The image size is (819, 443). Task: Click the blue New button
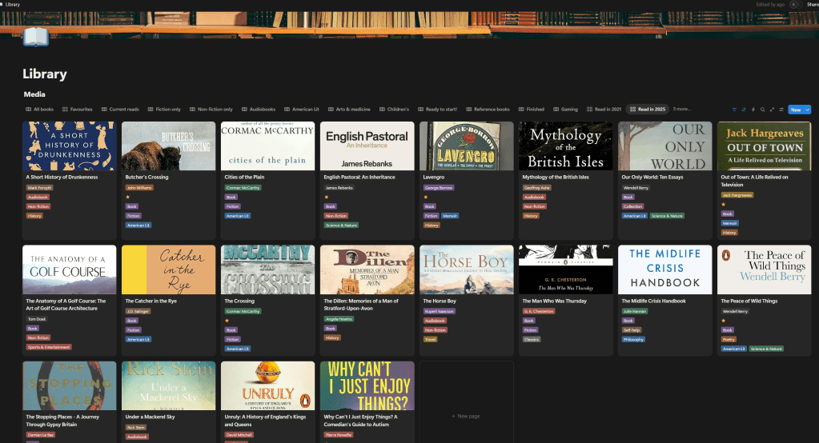point(795,110)
